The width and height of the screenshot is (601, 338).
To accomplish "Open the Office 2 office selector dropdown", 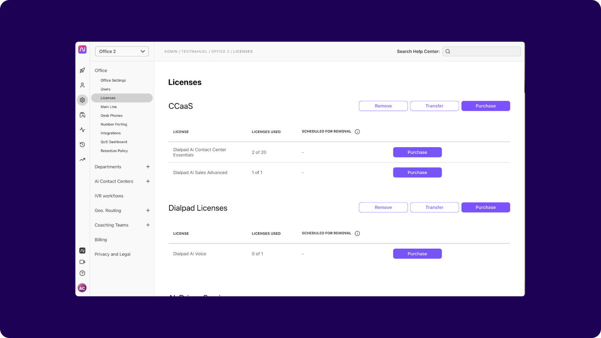I will tap(122, 51).
